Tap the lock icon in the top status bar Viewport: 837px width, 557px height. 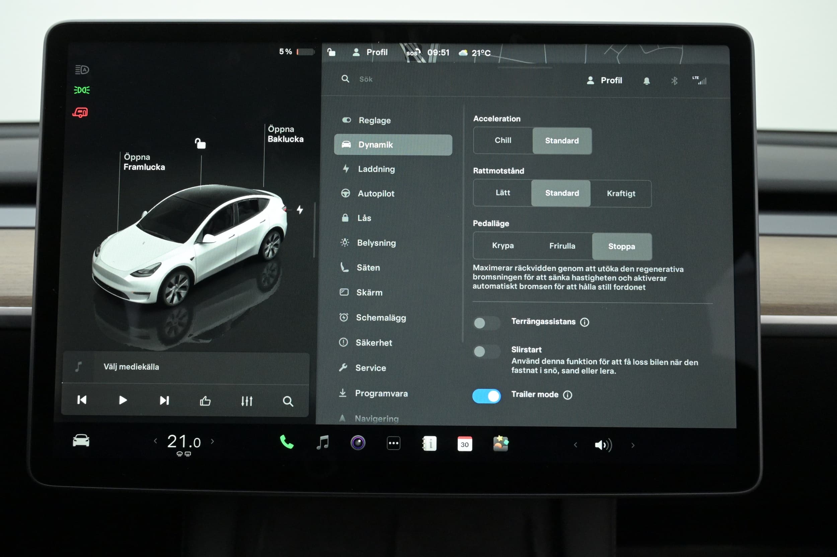331,52
